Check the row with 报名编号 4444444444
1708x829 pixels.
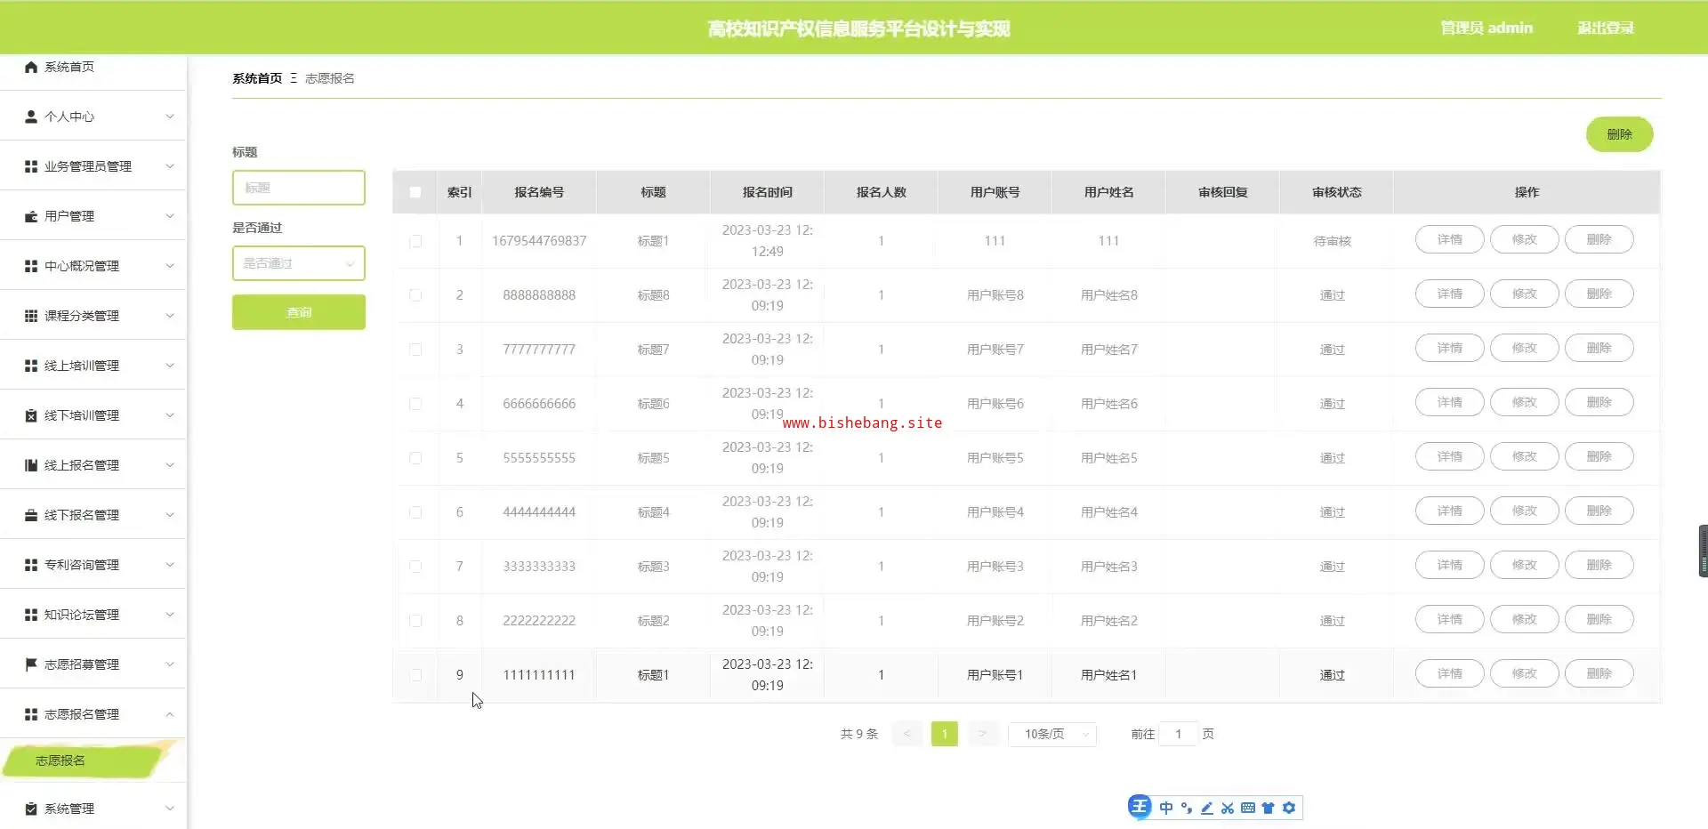pyautogui.click(x=415, y=512)
